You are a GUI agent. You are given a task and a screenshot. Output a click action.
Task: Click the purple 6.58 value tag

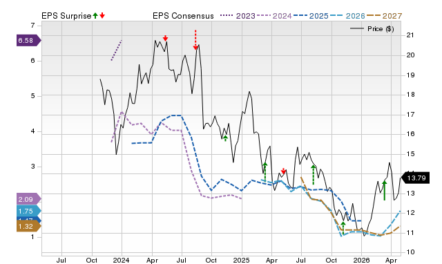tap(29, 40)
